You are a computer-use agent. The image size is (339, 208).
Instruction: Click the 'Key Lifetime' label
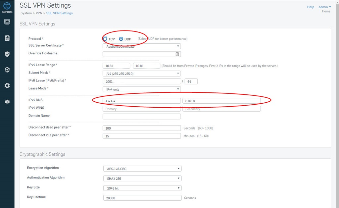[x=36, y=197]
